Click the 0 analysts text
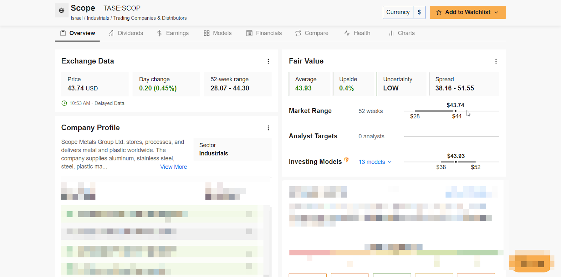 371,137
